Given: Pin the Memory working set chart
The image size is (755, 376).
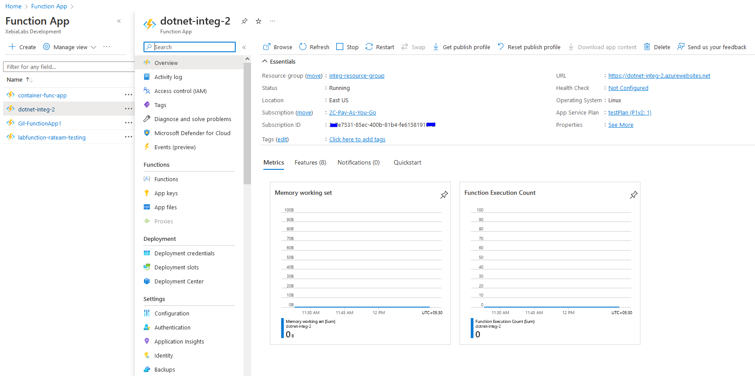Looking at the screenshot, I should [x=444, y=195].
